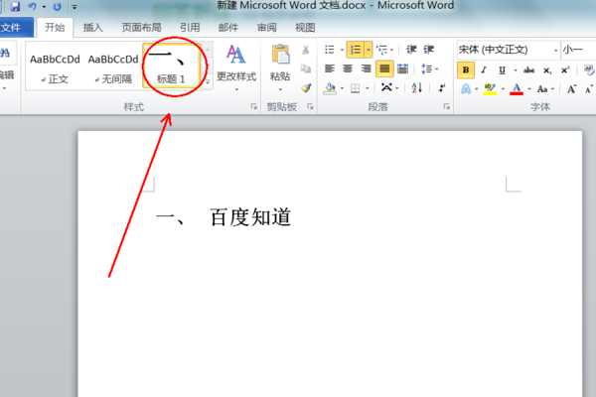Apply the 标题 1 style
Viewport: 596px width, 397px height.
pos(172,66)
